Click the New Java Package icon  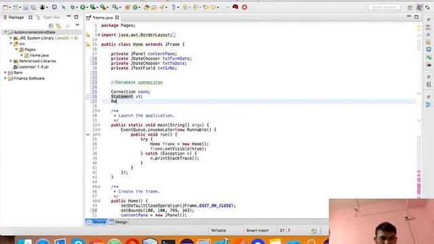click(x=127, y=7)
